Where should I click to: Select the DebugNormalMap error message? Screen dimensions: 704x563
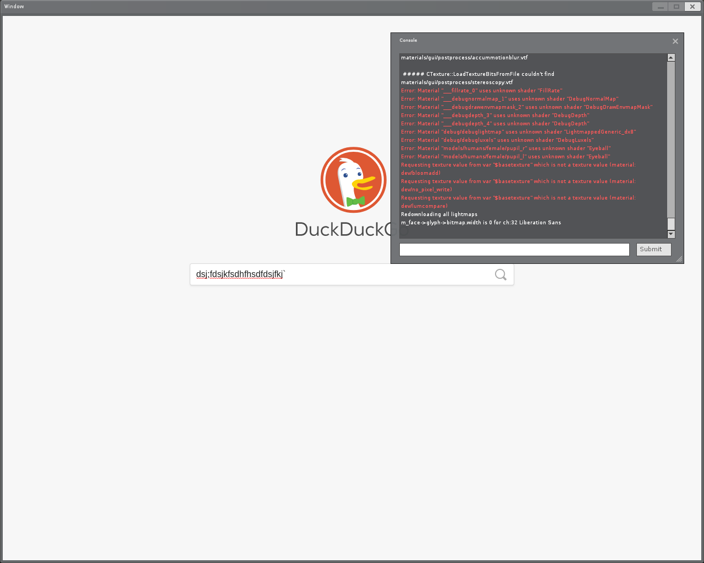point(509,98)
